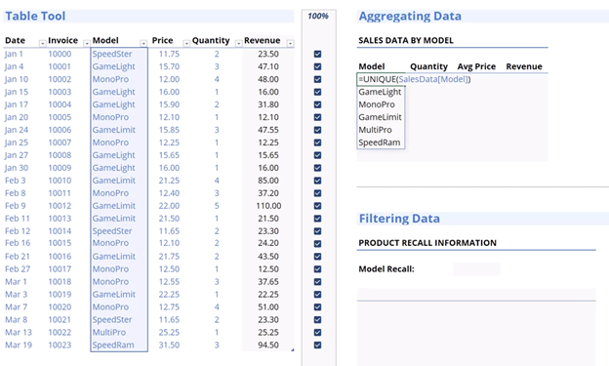
Task: Toggle the checkbox in the Jan 10 row
Action: (x=317, y=79)
